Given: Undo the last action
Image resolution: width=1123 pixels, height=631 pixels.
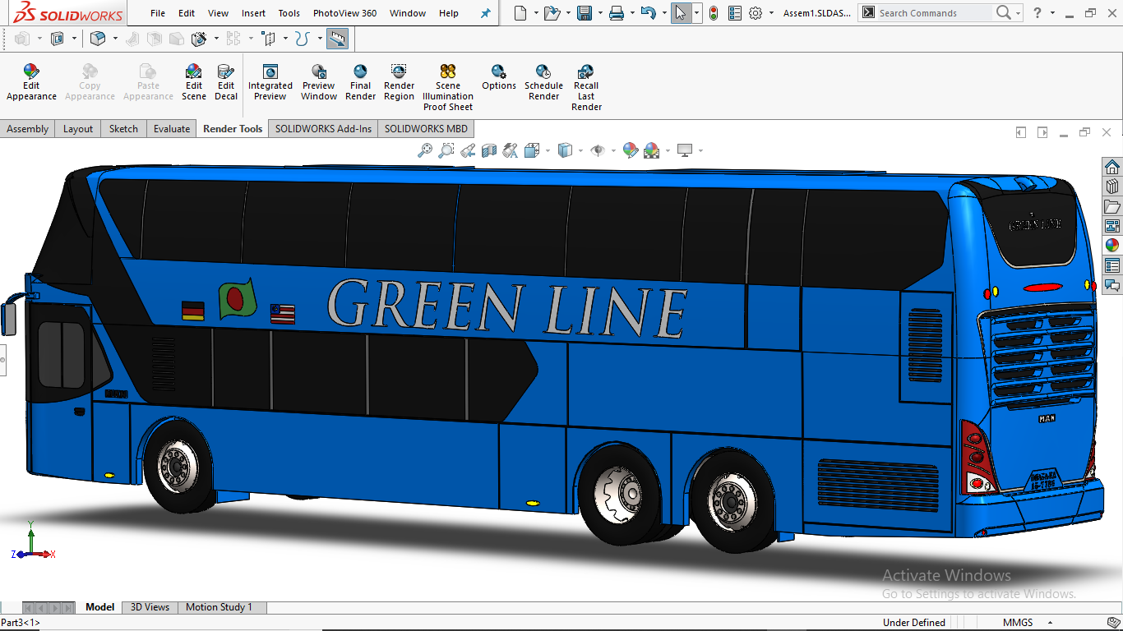Looking at the screenshot, I should coord(648,13).
